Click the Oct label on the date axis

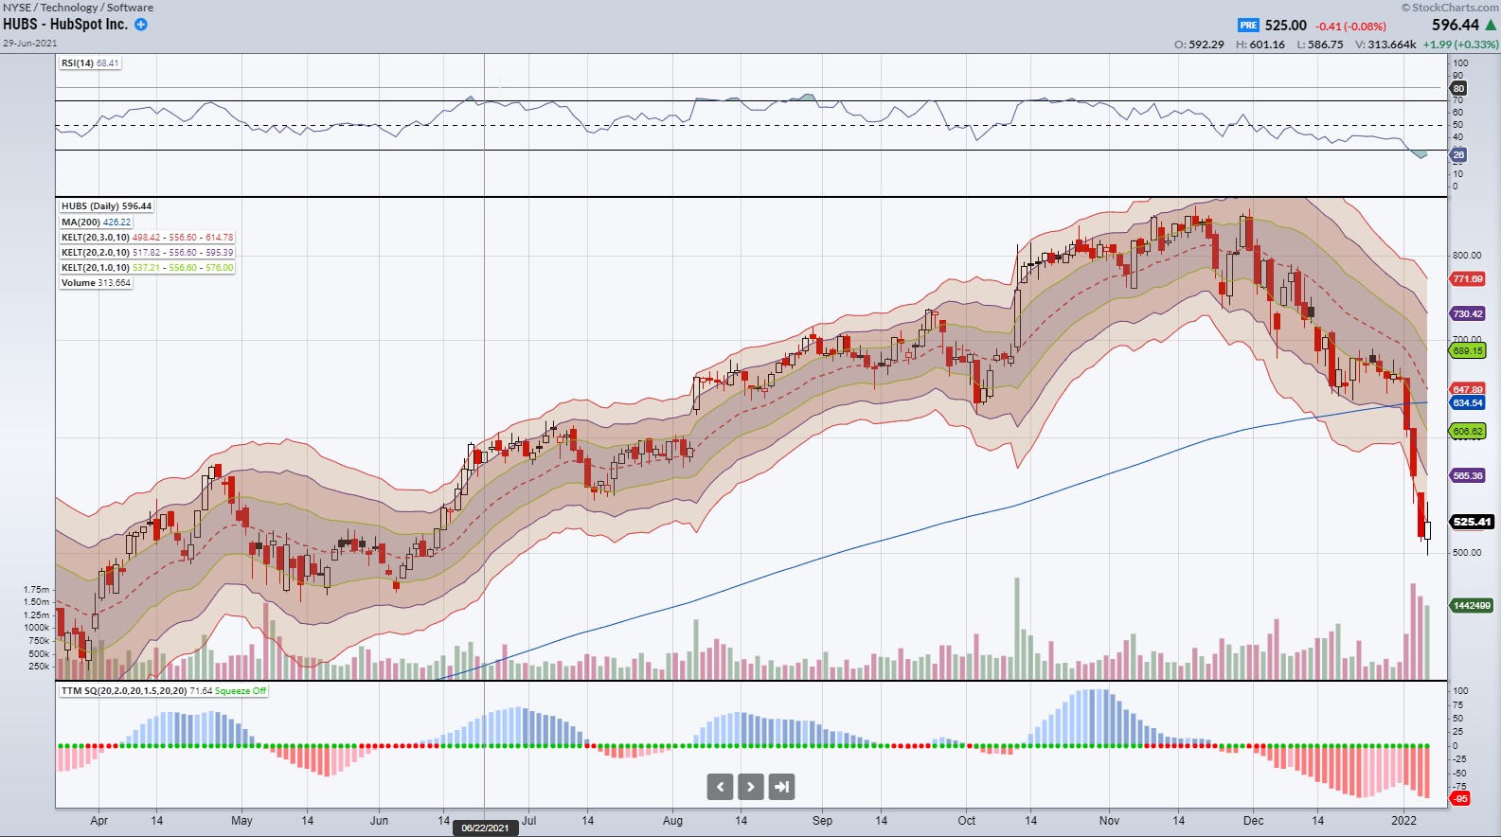tap(966, 821)
